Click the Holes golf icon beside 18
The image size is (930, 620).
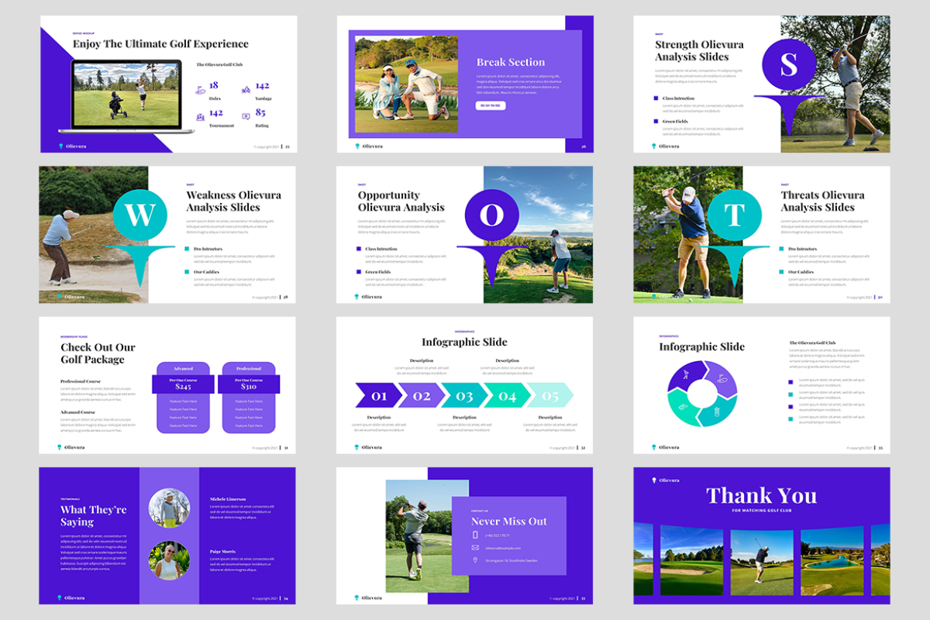200,90
